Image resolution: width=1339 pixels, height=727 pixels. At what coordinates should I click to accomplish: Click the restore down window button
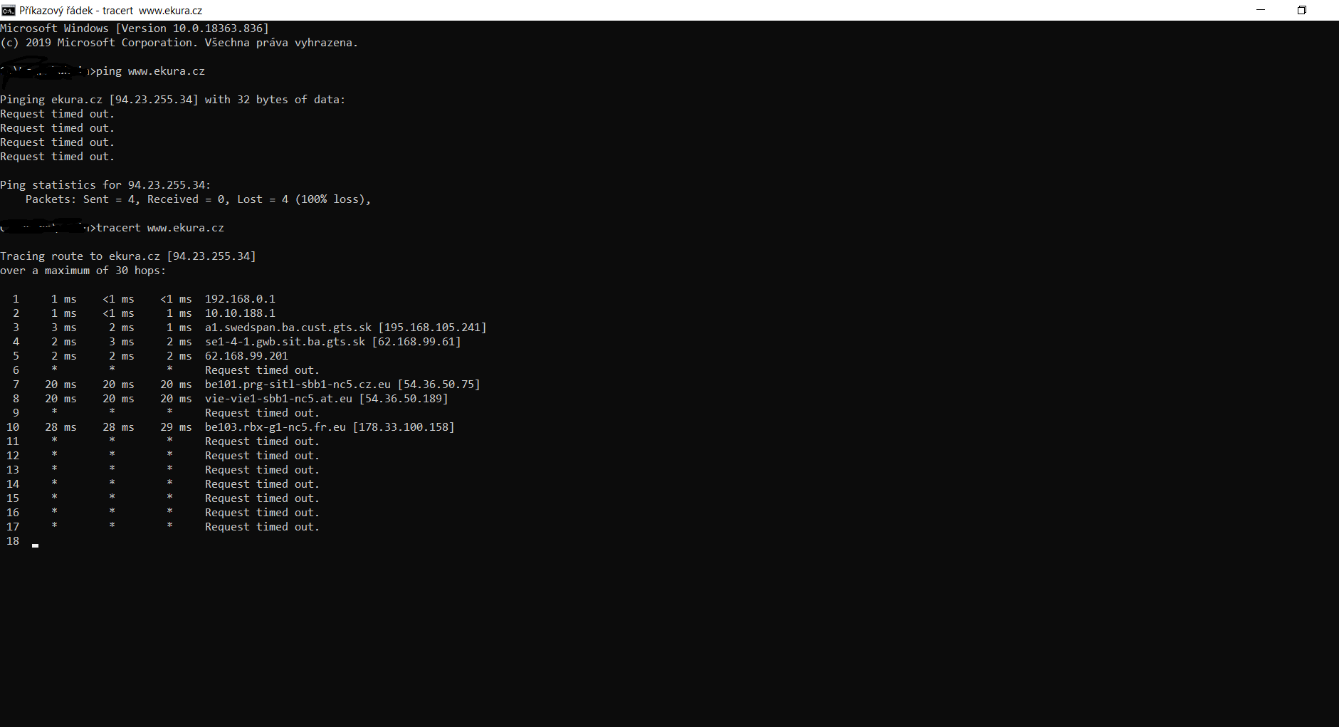pos(1301,10)
